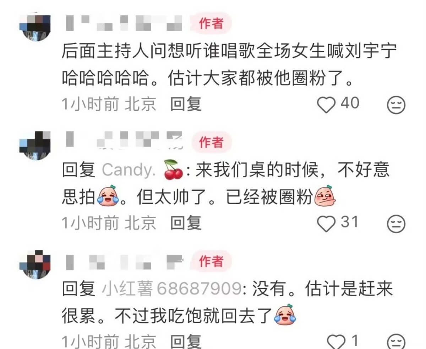Tap the second comment's 作者 badge
Screen dimensions: 426x349
coord(211,143)
